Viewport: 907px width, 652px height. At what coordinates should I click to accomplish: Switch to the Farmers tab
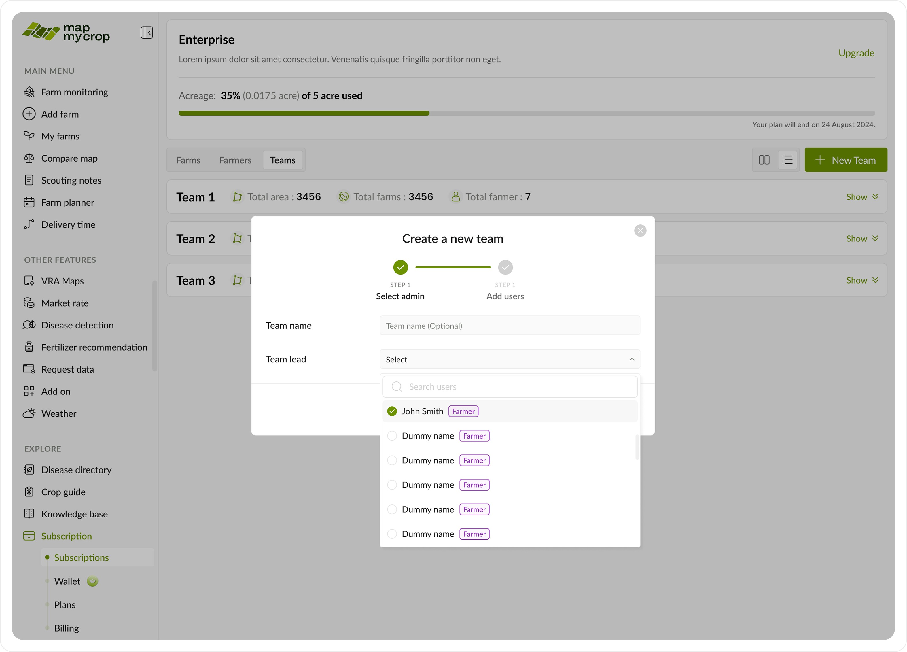(x=235, y=160)
